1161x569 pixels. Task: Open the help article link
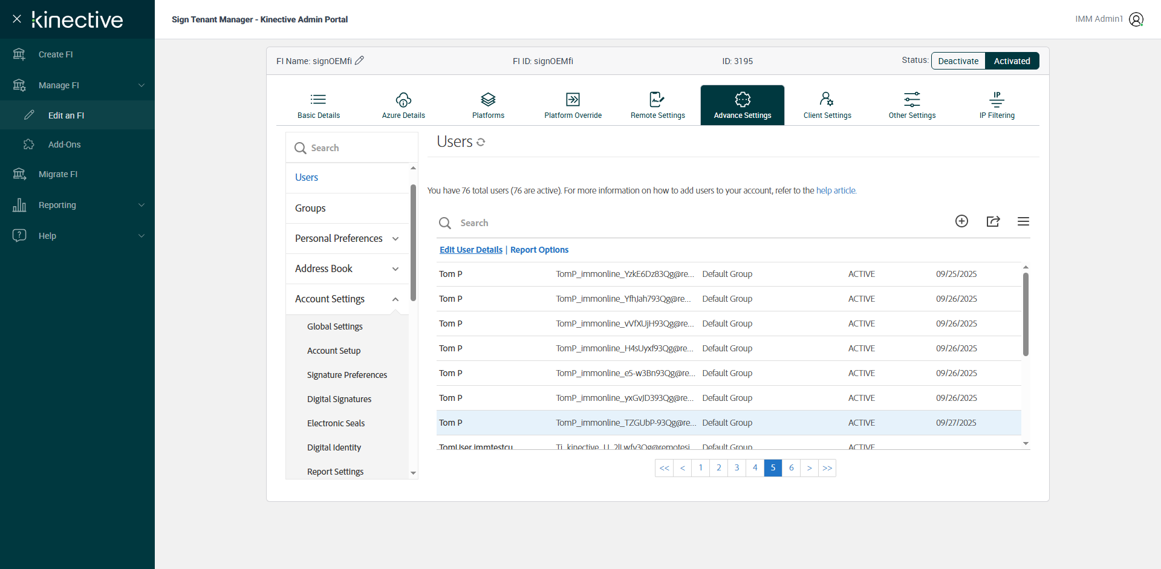pos(836,190)
